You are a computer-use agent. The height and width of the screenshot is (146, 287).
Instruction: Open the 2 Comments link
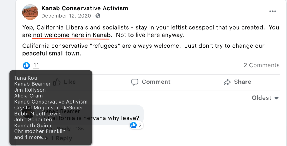pos(261,65)
